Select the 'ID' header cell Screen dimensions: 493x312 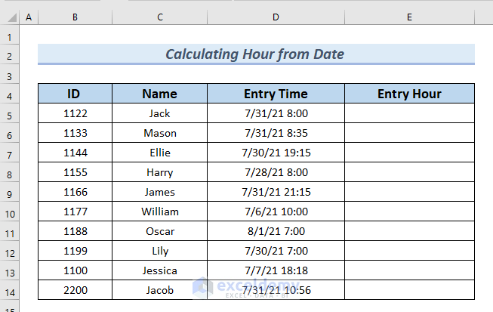point(74,94)
